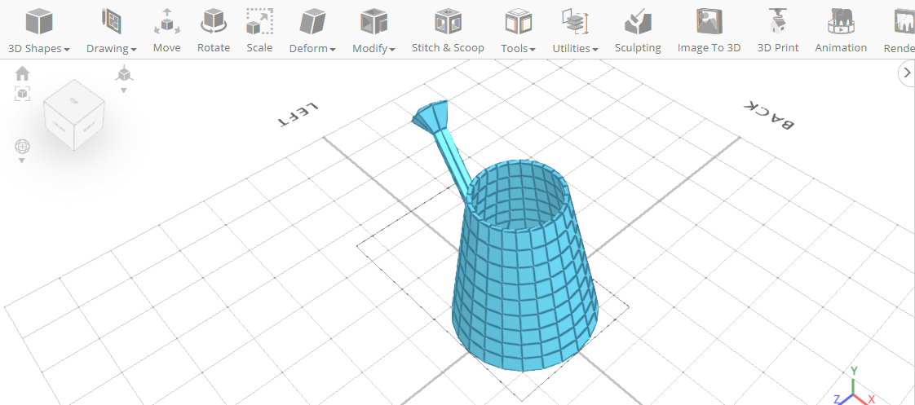Viewport: 915px width, 405px height.
Task: Open the 3D Shapes menu
Action: click(39, 31)
